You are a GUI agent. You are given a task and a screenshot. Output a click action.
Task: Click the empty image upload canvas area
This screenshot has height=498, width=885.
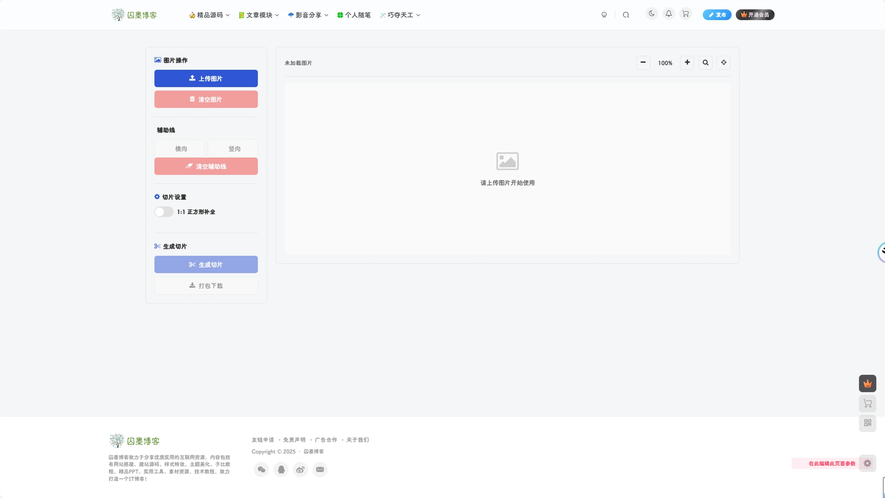[x=507, y=169]
